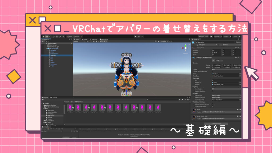Viewport: 272px width, 153px height.
Task: Toggle Update When Offscreen checkbox
Action: point(212,72)
